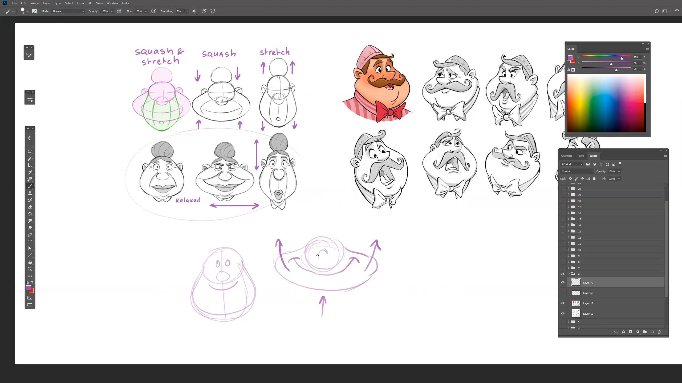Viewport: 682px width, 383px height.
Task: Hide Layer 16 visibility eye
Action: [563, 303]
